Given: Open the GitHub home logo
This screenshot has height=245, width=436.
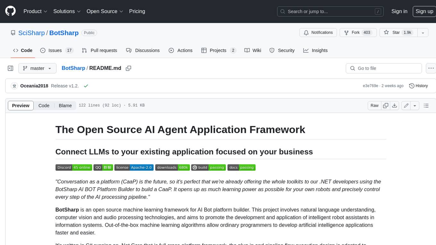Looking at the screenshot, I should coord(10,11).
